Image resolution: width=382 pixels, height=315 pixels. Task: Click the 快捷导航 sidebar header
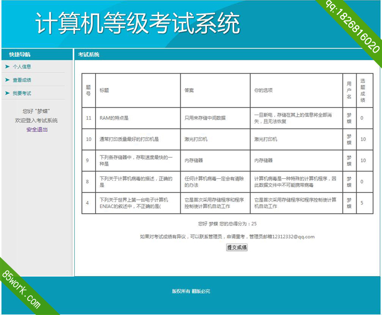[20, 54]
